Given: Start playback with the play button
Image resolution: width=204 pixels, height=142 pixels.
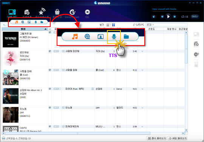Looking at the screenshot, I should point(168,17).
